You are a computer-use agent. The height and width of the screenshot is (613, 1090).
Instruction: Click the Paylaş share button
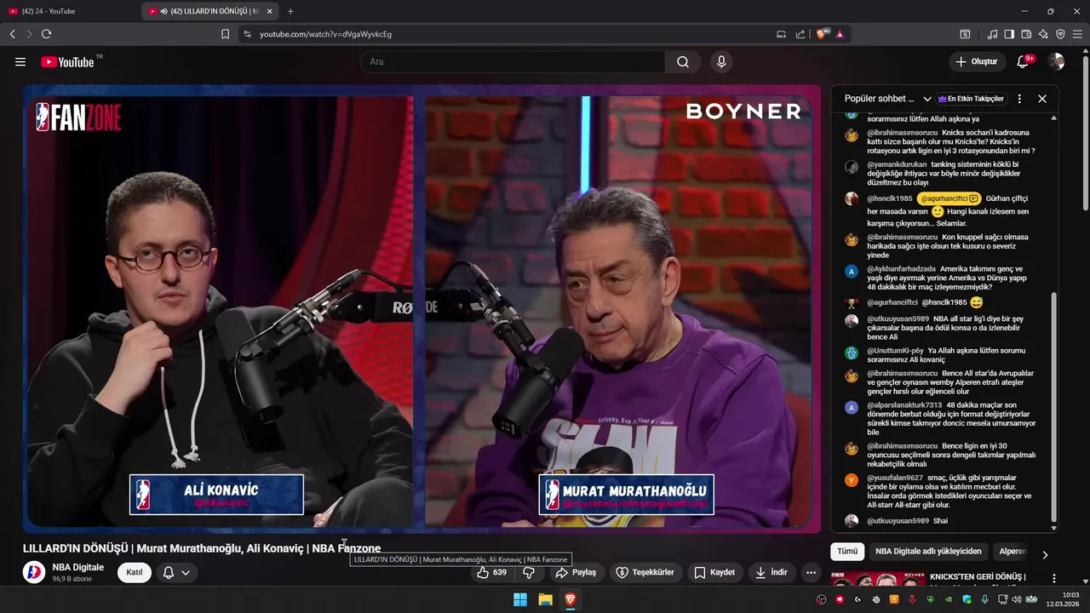click(576, 572)
